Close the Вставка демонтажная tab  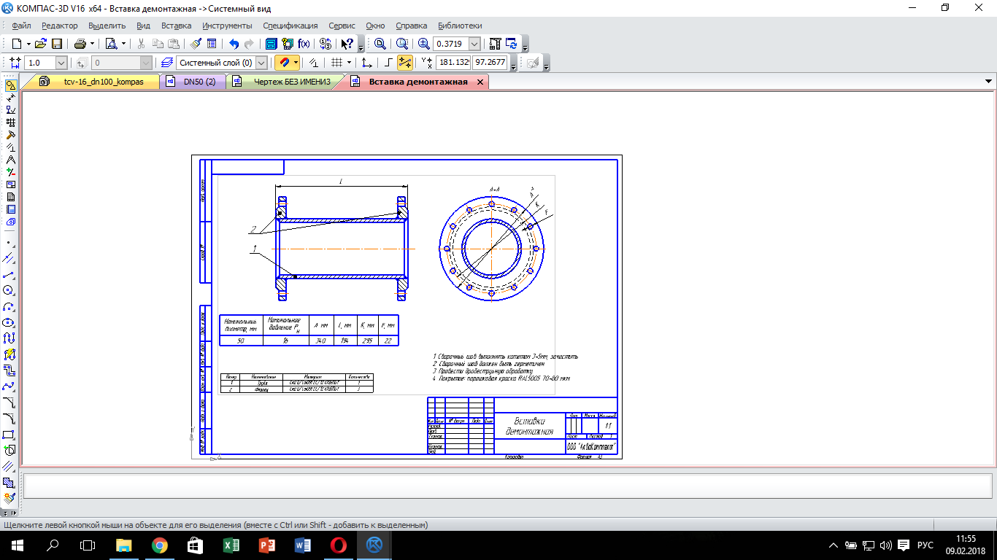coord(480,82)
